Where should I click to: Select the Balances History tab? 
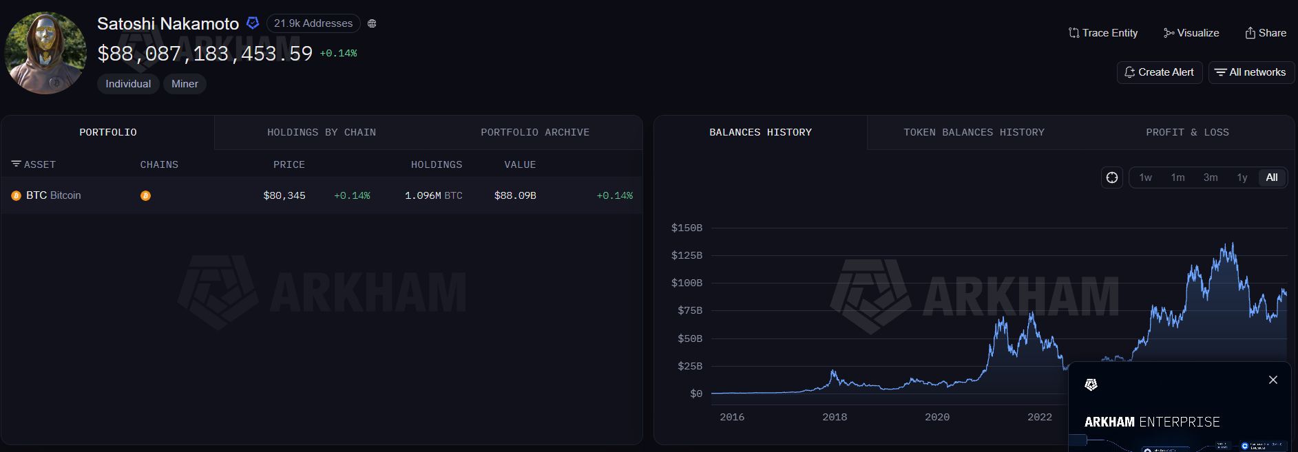761,132
